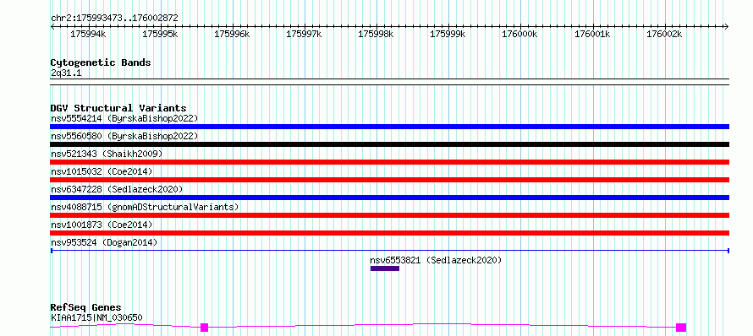The image size is (753, 336).
Task: Click the 176002k ruler tick label
Action: coord(664,35)
